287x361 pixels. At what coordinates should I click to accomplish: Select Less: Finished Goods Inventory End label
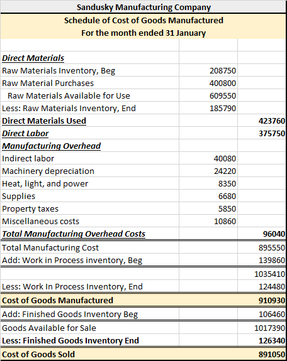pyautogui.click(x=70, y=340)
